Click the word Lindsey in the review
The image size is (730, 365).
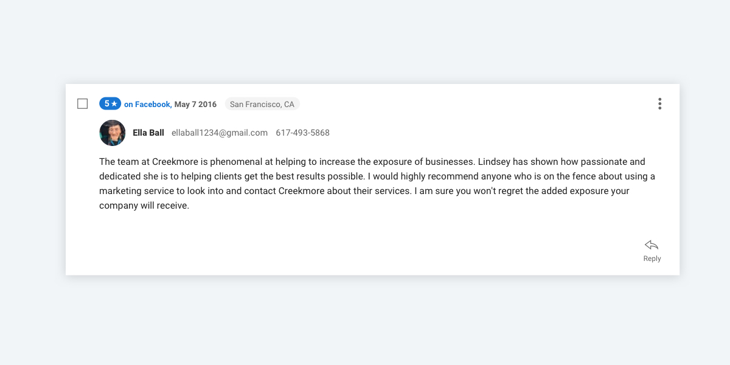coord(494,162)
